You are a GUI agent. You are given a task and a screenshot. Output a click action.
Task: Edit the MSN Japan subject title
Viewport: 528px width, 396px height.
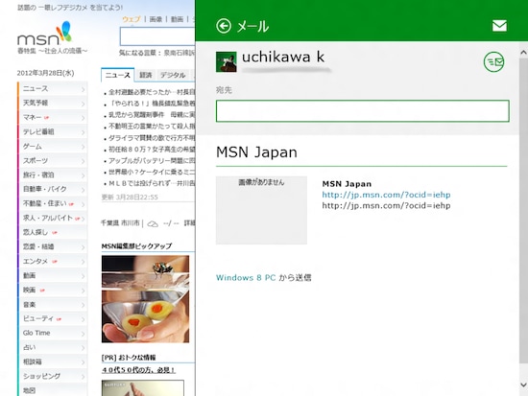click(x=256, y=152)
